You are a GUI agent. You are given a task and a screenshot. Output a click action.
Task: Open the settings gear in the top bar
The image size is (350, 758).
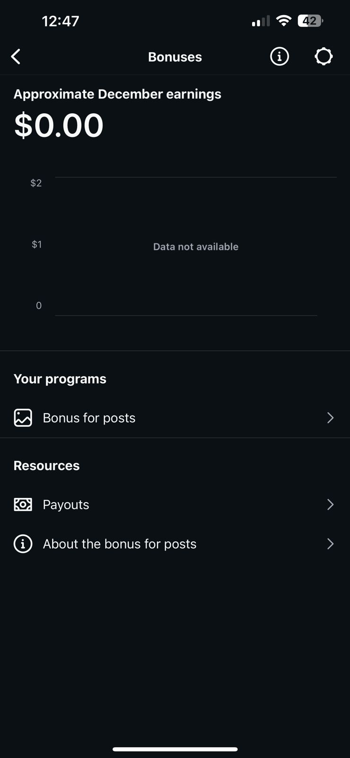[x=324, y=57]
